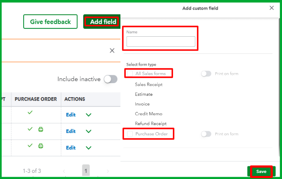
Task: Expand the first row actions dropdown arrow
Action: pyautogui.click(x=88, y=115)
